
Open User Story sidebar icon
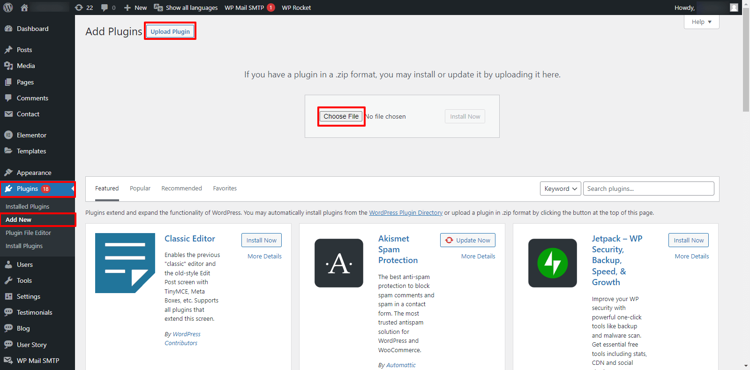tap(8, 345)
